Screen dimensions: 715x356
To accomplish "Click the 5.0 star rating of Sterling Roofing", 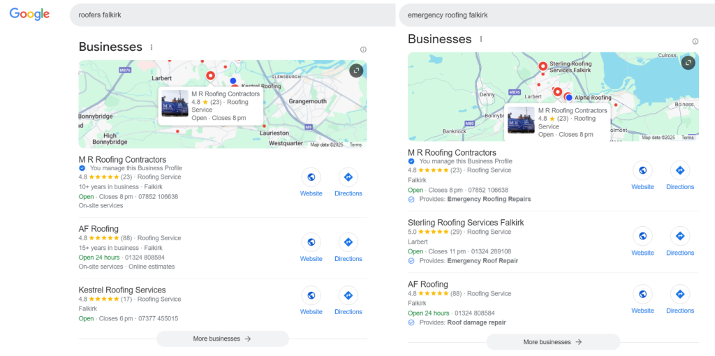I will 435,232.
